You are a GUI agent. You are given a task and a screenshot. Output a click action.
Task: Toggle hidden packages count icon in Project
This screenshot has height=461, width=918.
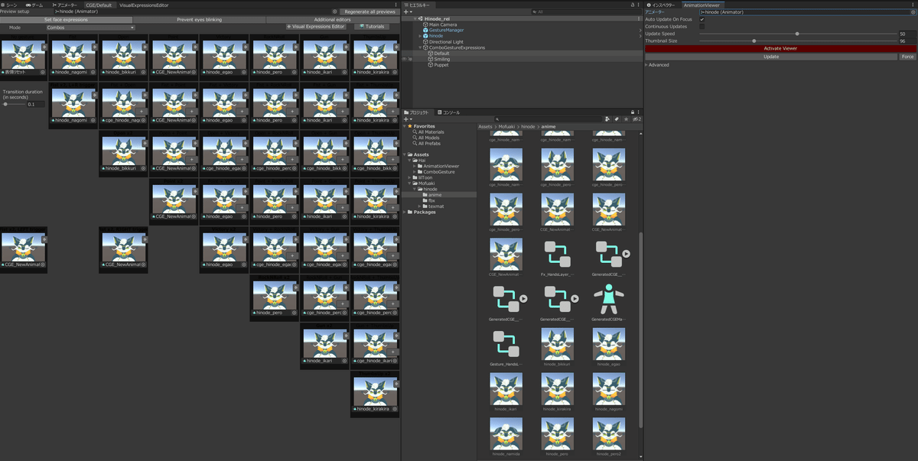click(x=636, y=119)
